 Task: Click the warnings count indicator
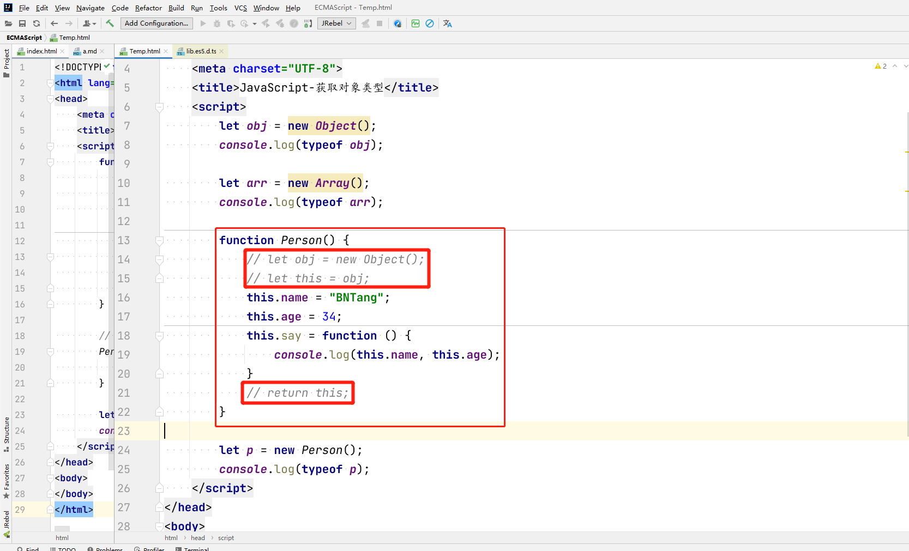(881, 66)
